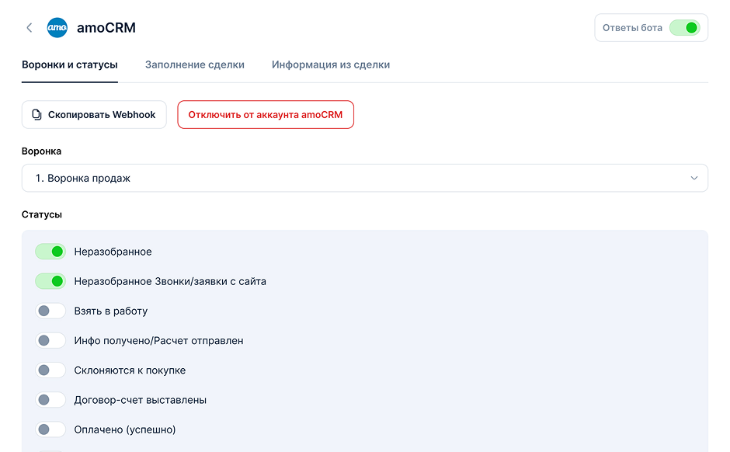The height and width of the screenshot is (452, 730).
Task: Click the Склоняются к покупке label
Action: tap(130, 370)
